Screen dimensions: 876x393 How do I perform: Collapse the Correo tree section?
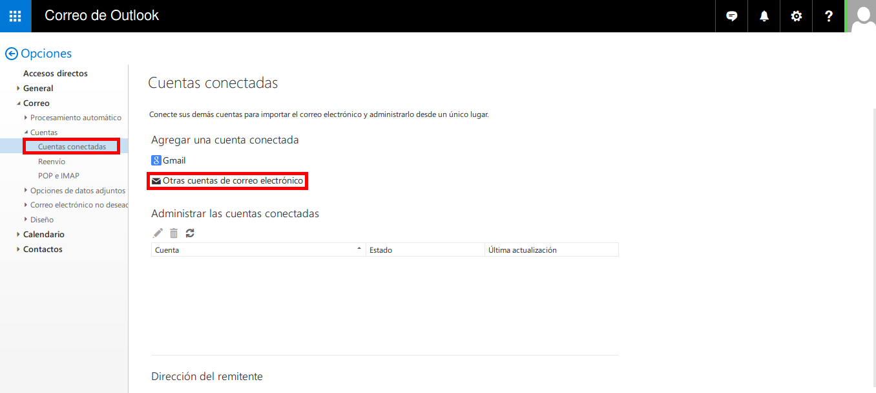(19, 103)
